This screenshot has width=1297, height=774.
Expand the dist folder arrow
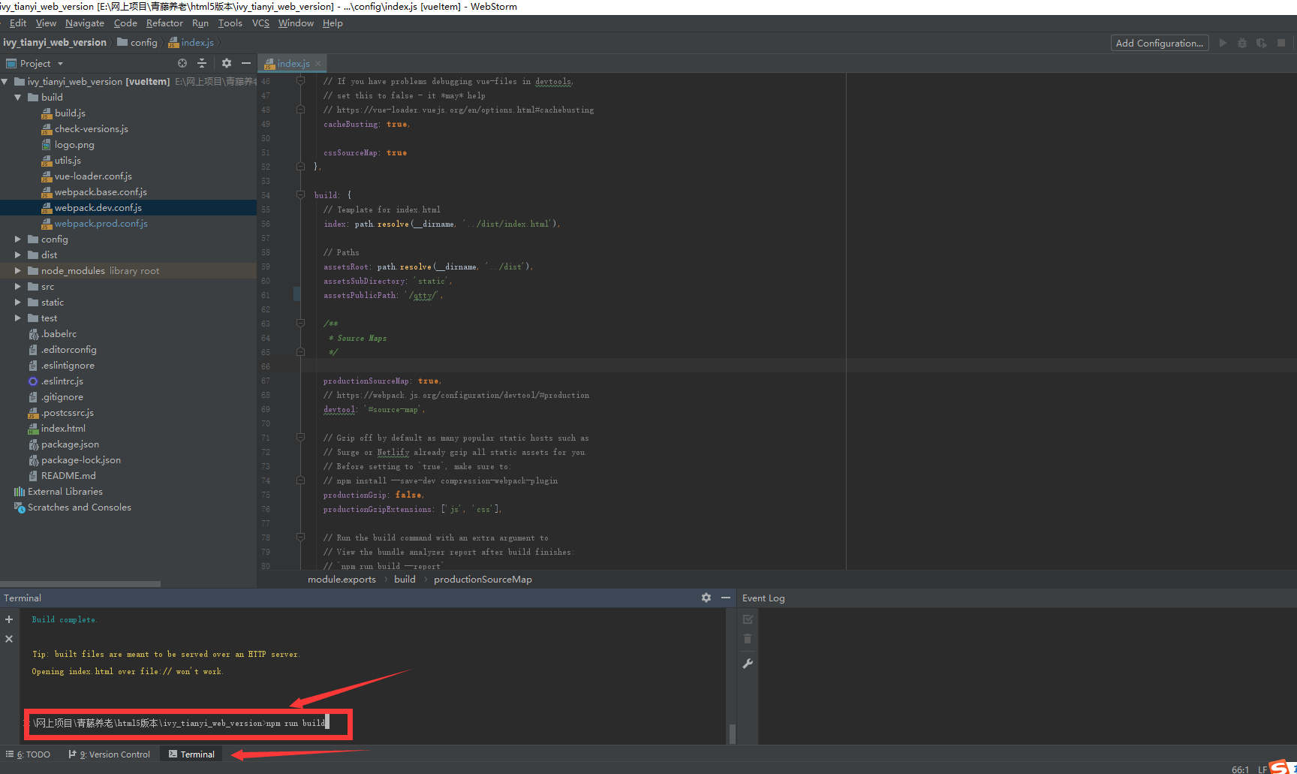(18, 255)
